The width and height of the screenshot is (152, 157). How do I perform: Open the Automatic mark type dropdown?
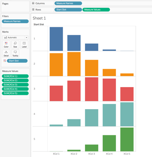15,38
